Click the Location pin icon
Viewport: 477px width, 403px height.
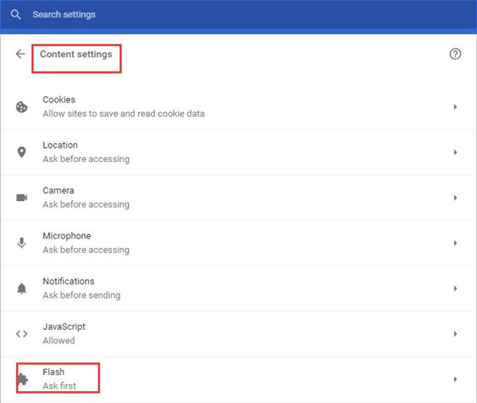pos(21,152)
